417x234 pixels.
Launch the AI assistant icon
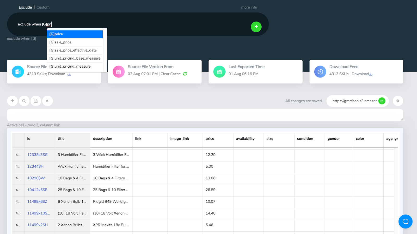point(47,101)
